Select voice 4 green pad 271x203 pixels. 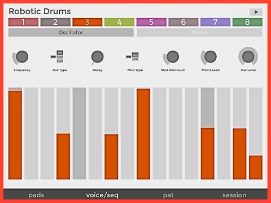tap(119, 22)
